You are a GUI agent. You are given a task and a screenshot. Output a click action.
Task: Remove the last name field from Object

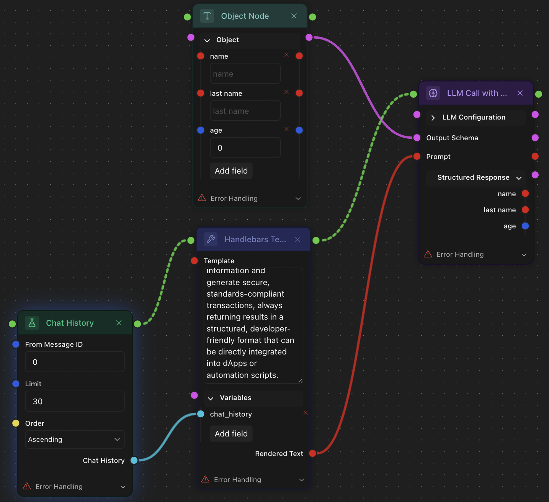point(286,92)
